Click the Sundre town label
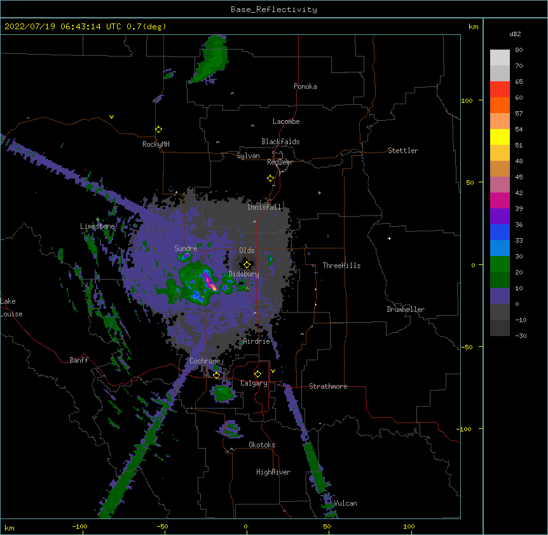The width and height of the screenshot is (548, 535). tap(186, 248)
